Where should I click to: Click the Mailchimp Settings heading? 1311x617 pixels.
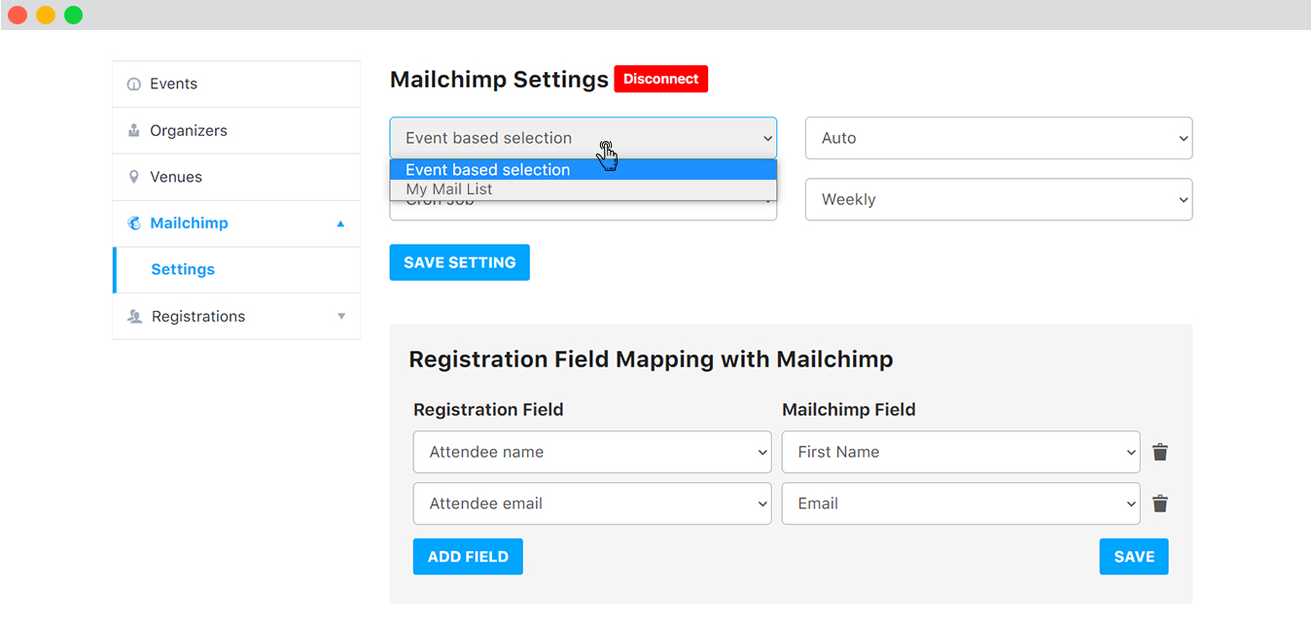point(499,80)
